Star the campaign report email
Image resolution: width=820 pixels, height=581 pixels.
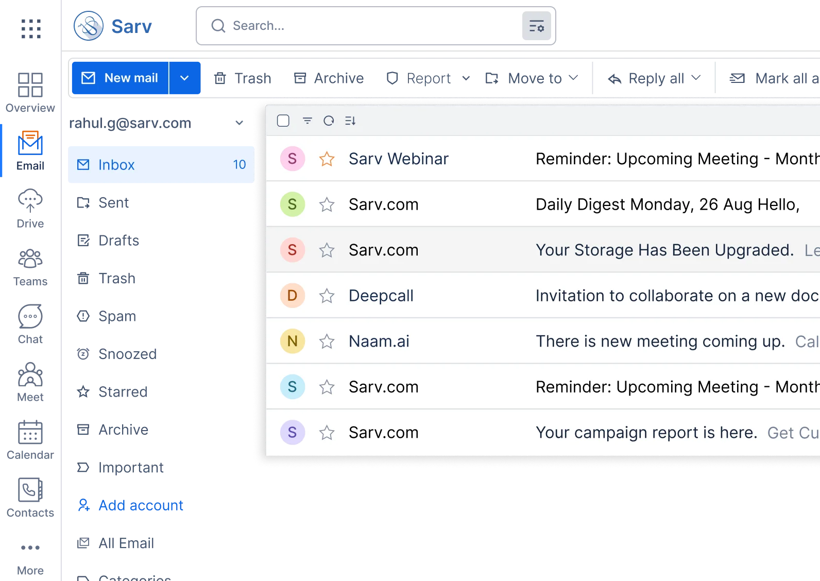click(327, 433)
